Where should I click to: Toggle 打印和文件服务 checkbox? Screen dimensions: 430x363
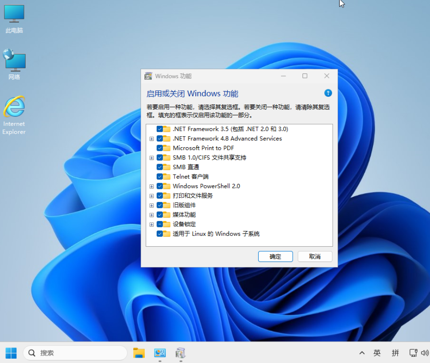(x=159, y=196)
